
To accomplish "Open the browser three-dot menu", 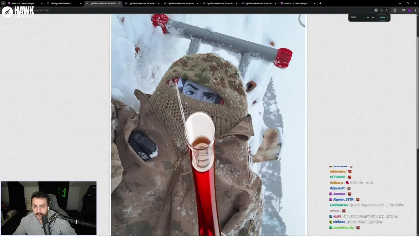I will tap(415, 10).
